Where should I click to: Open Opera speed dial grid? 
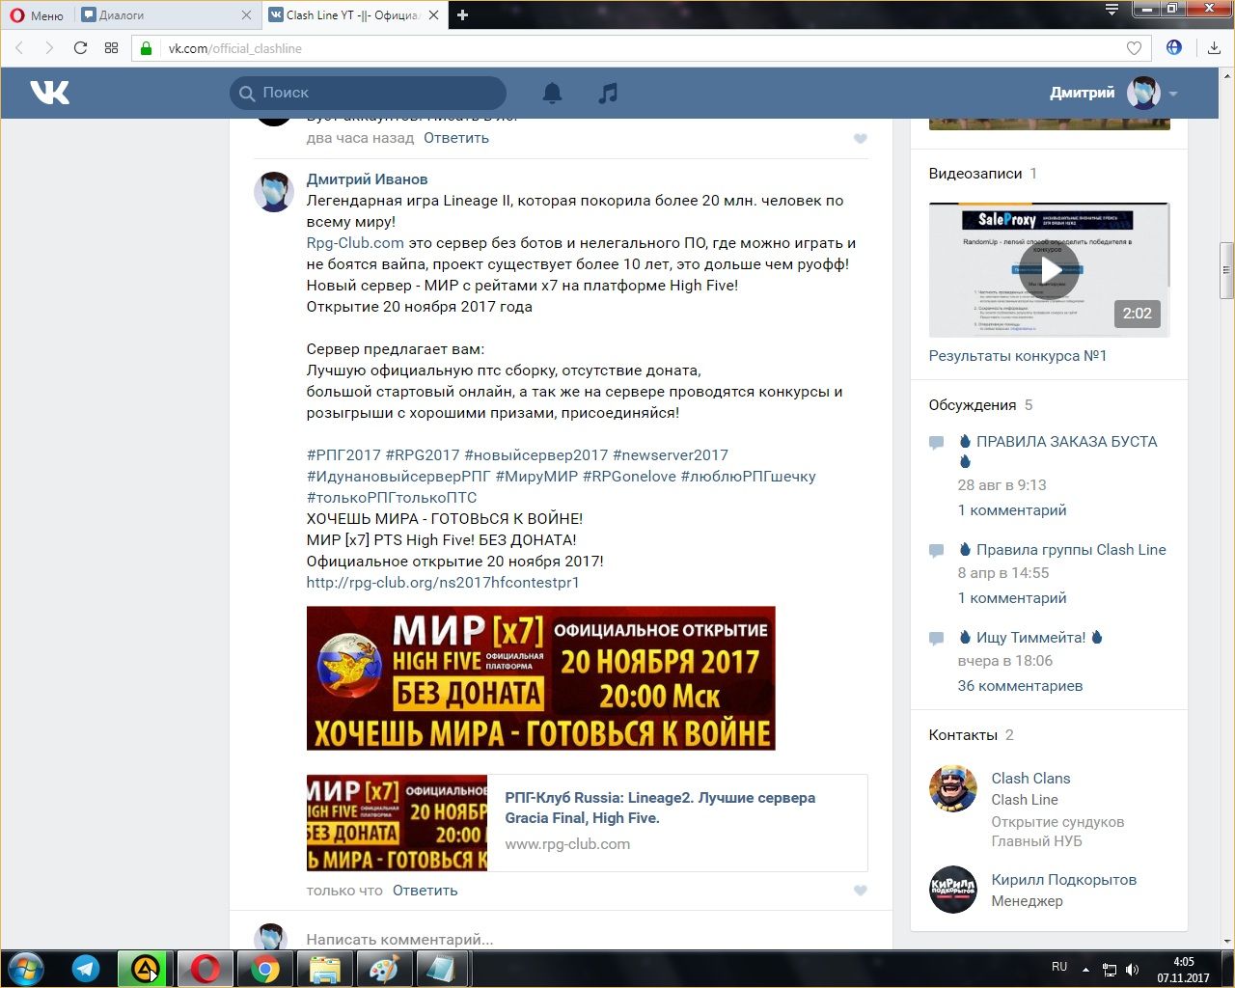[x=111, y=48]
